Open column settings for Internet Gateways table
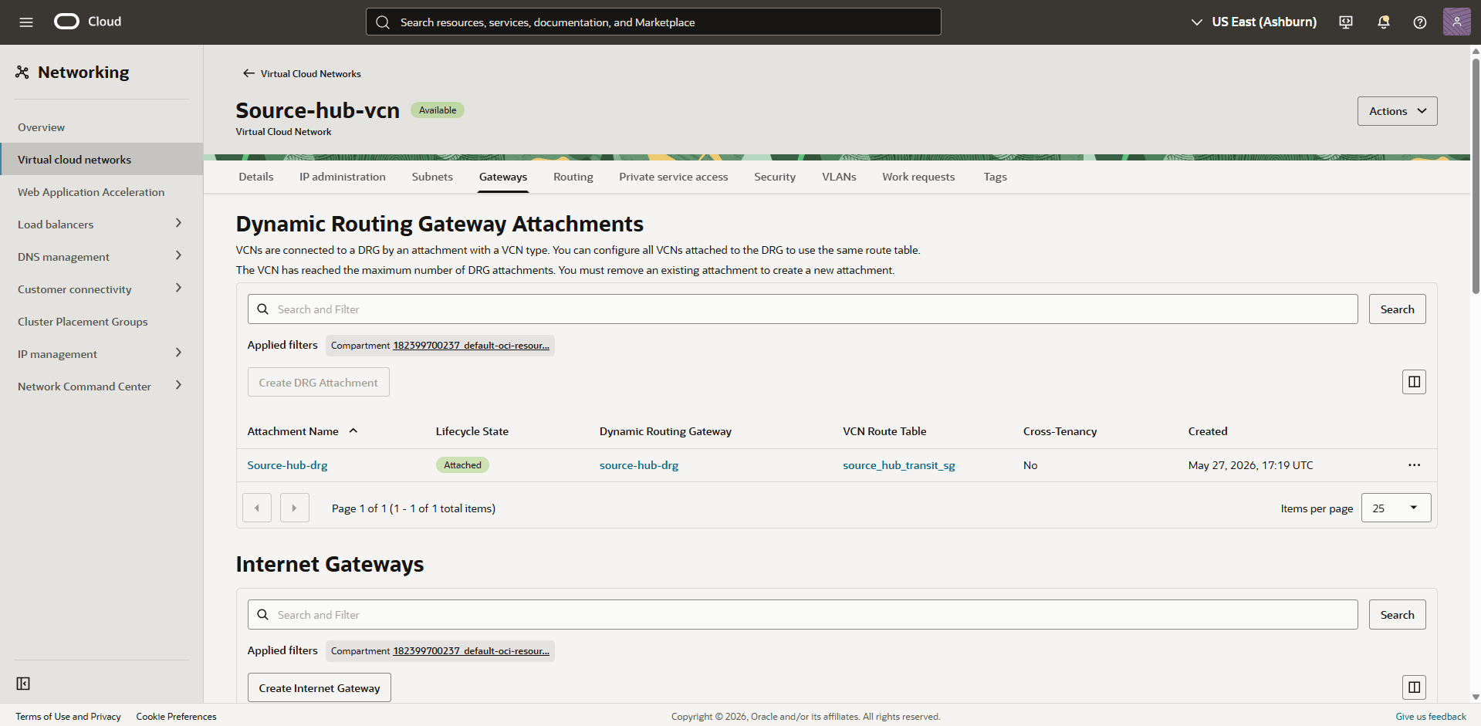 coord(1414,687)
